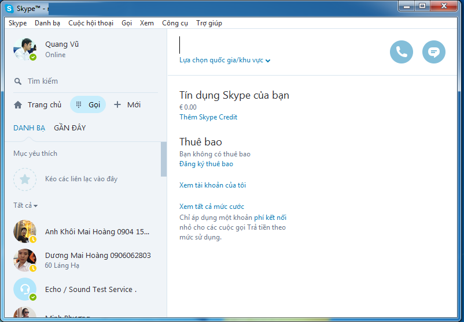Click the Thêm Skype Credit link
The image size is (464, 322).
(x=208, y=117)
